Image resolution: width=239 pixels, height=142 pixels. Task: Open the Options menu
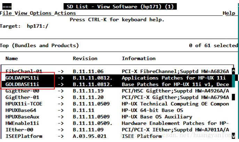click(x=41, y=13)
